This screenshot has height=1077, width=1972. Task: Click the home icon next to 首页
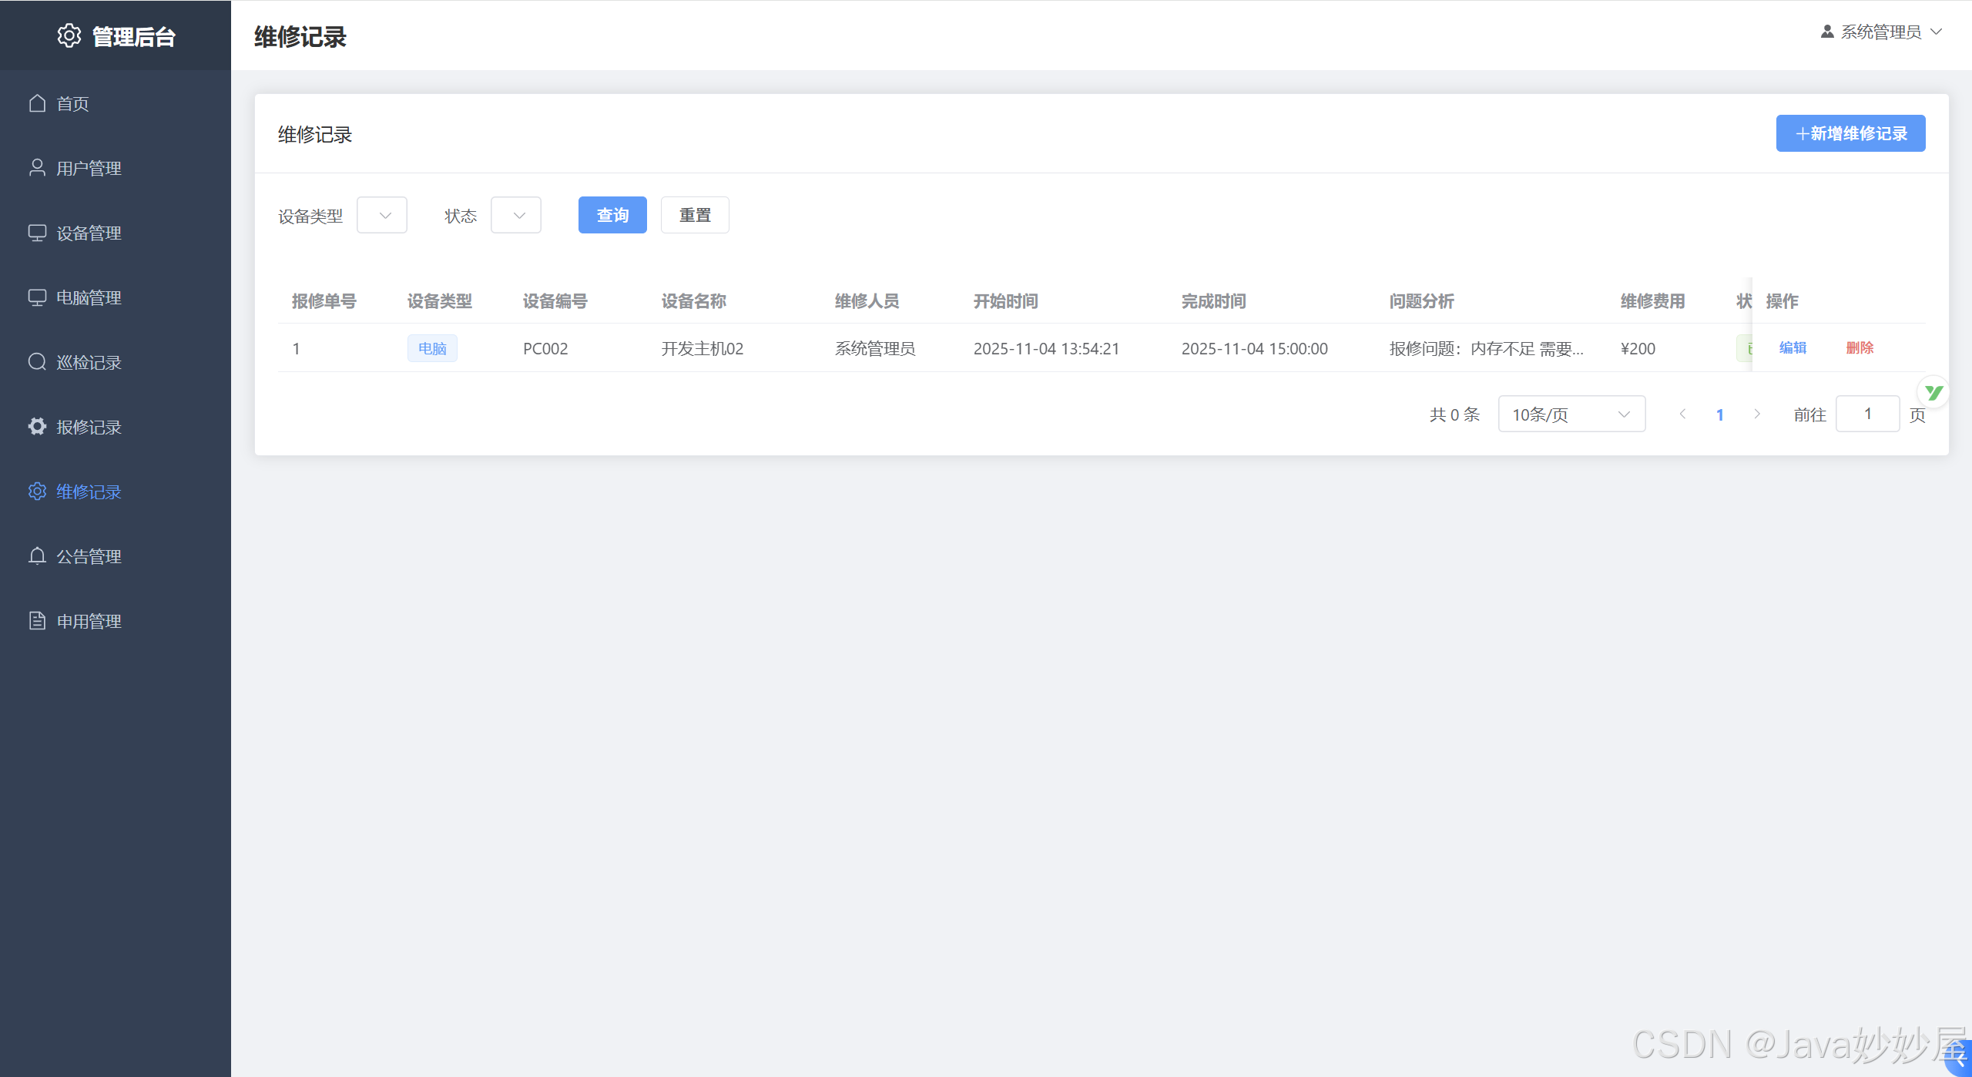coord(37,103)
